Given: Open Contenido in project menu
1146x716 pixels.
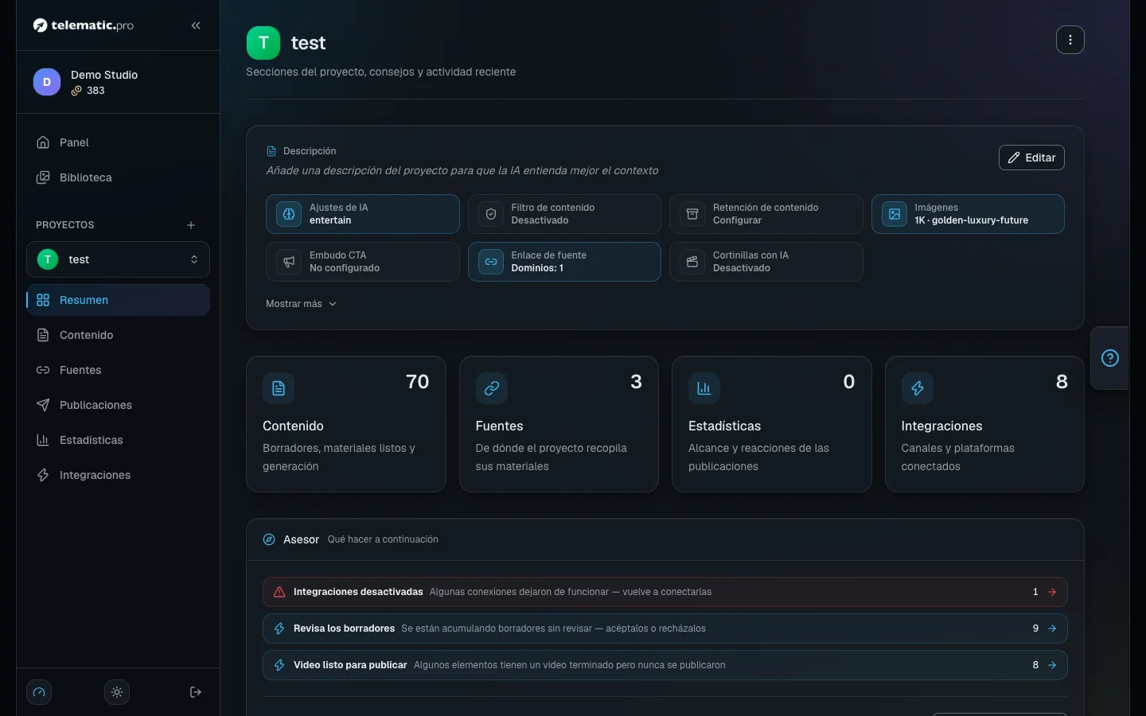Looking at the screenshot, I should click(118, 335).
